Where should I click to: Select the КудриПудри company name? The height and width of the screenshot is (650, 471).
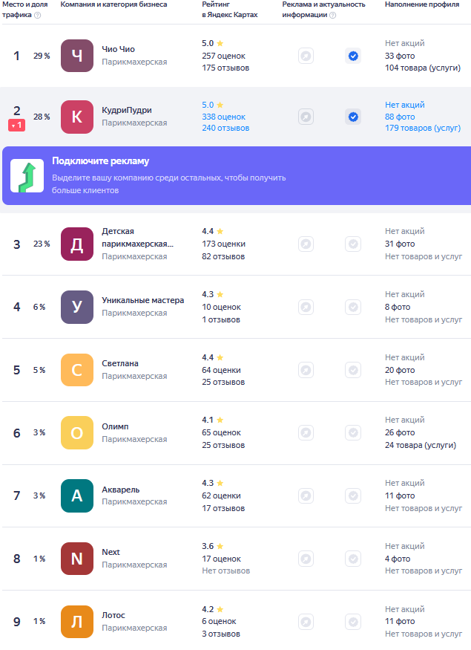coord(127,110)
